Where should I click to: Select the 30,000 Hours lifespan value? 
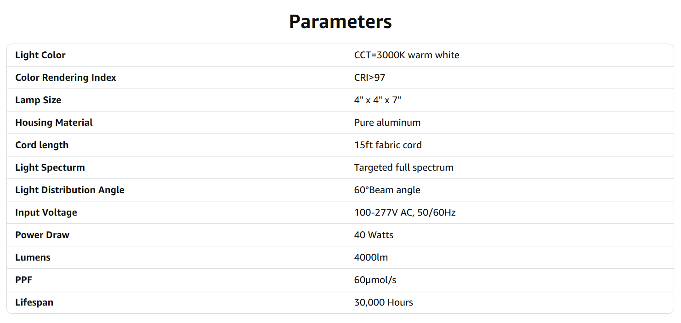point(383,302)
